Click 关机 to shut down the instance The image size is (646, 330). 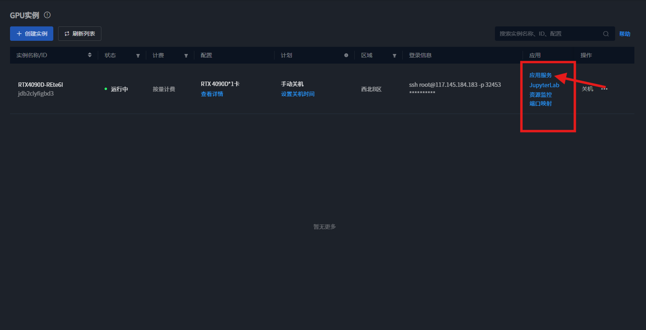(587, 89)
